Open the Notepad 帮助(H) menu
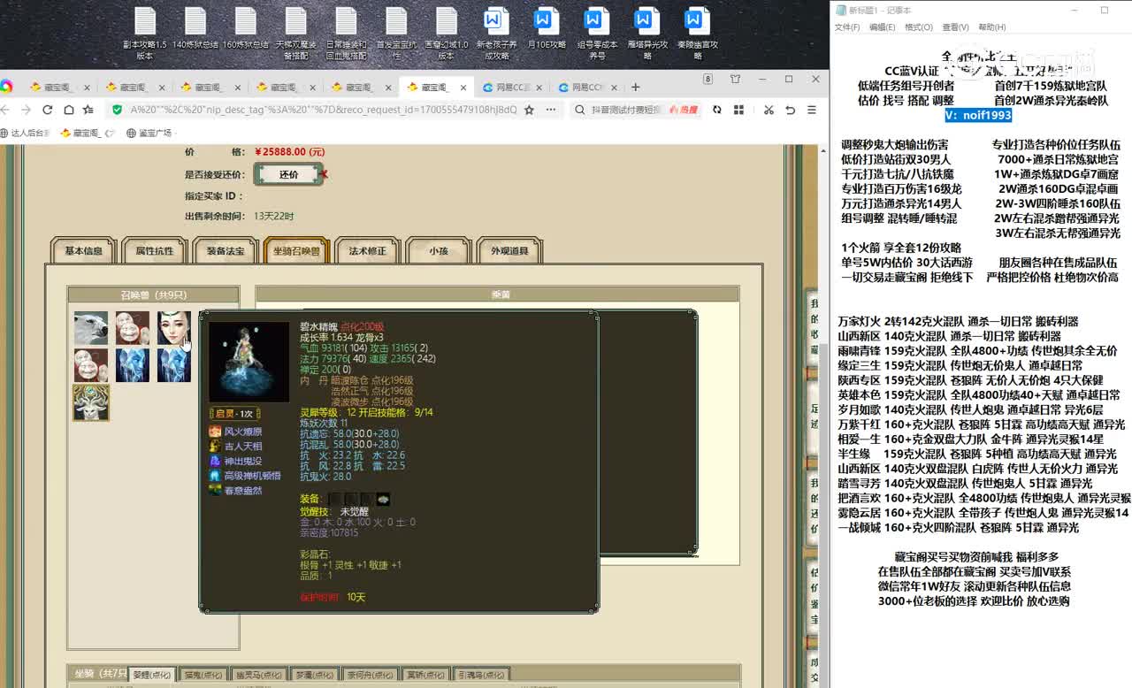The image size is (1132, 688). tap(991, 27)
